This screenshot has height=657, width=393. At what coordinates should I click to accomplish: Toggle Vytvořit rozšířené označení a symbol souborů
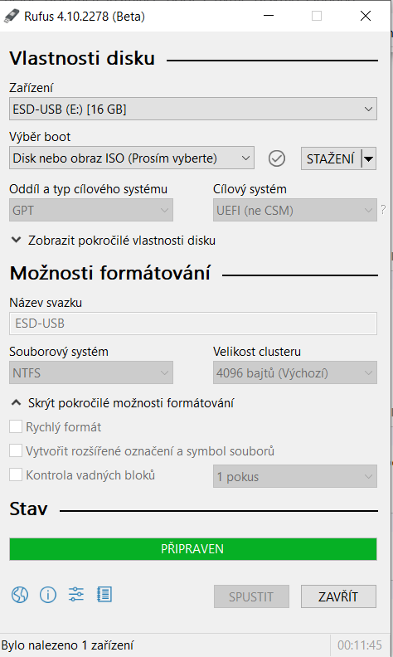click(x=16, y=450)
